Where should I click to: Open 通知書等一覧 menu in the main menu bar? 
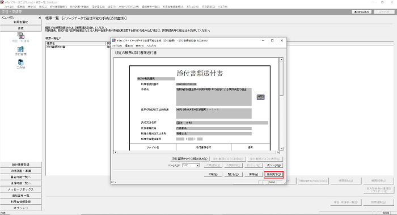pyautogui.click(x=151, y=7)
